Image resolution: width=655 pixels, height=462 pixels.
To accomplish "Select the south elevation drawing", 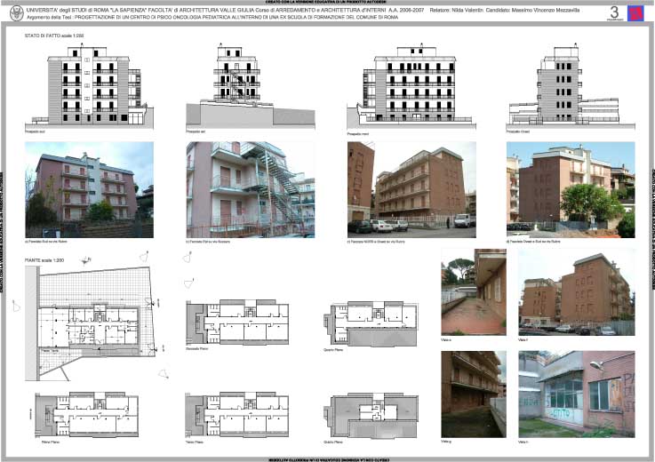I will [90, 85].
